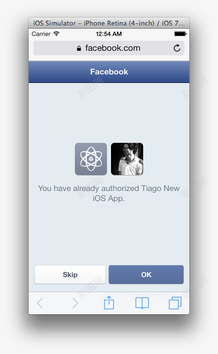Tap the facebook.com address bar
Screen dimensions: 218x354
(109, 48)
